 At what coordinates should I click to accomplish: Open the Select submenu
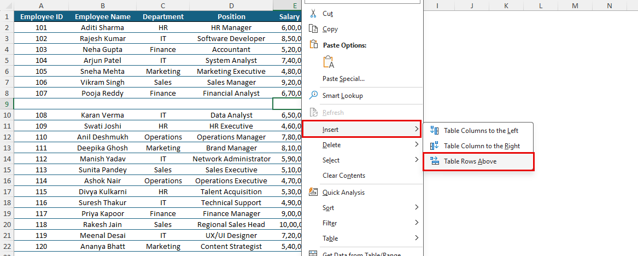click(361, 160)
